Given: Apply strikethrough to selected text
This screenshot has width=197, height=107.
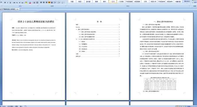Looking at the screenshot, I should (14, 3).
